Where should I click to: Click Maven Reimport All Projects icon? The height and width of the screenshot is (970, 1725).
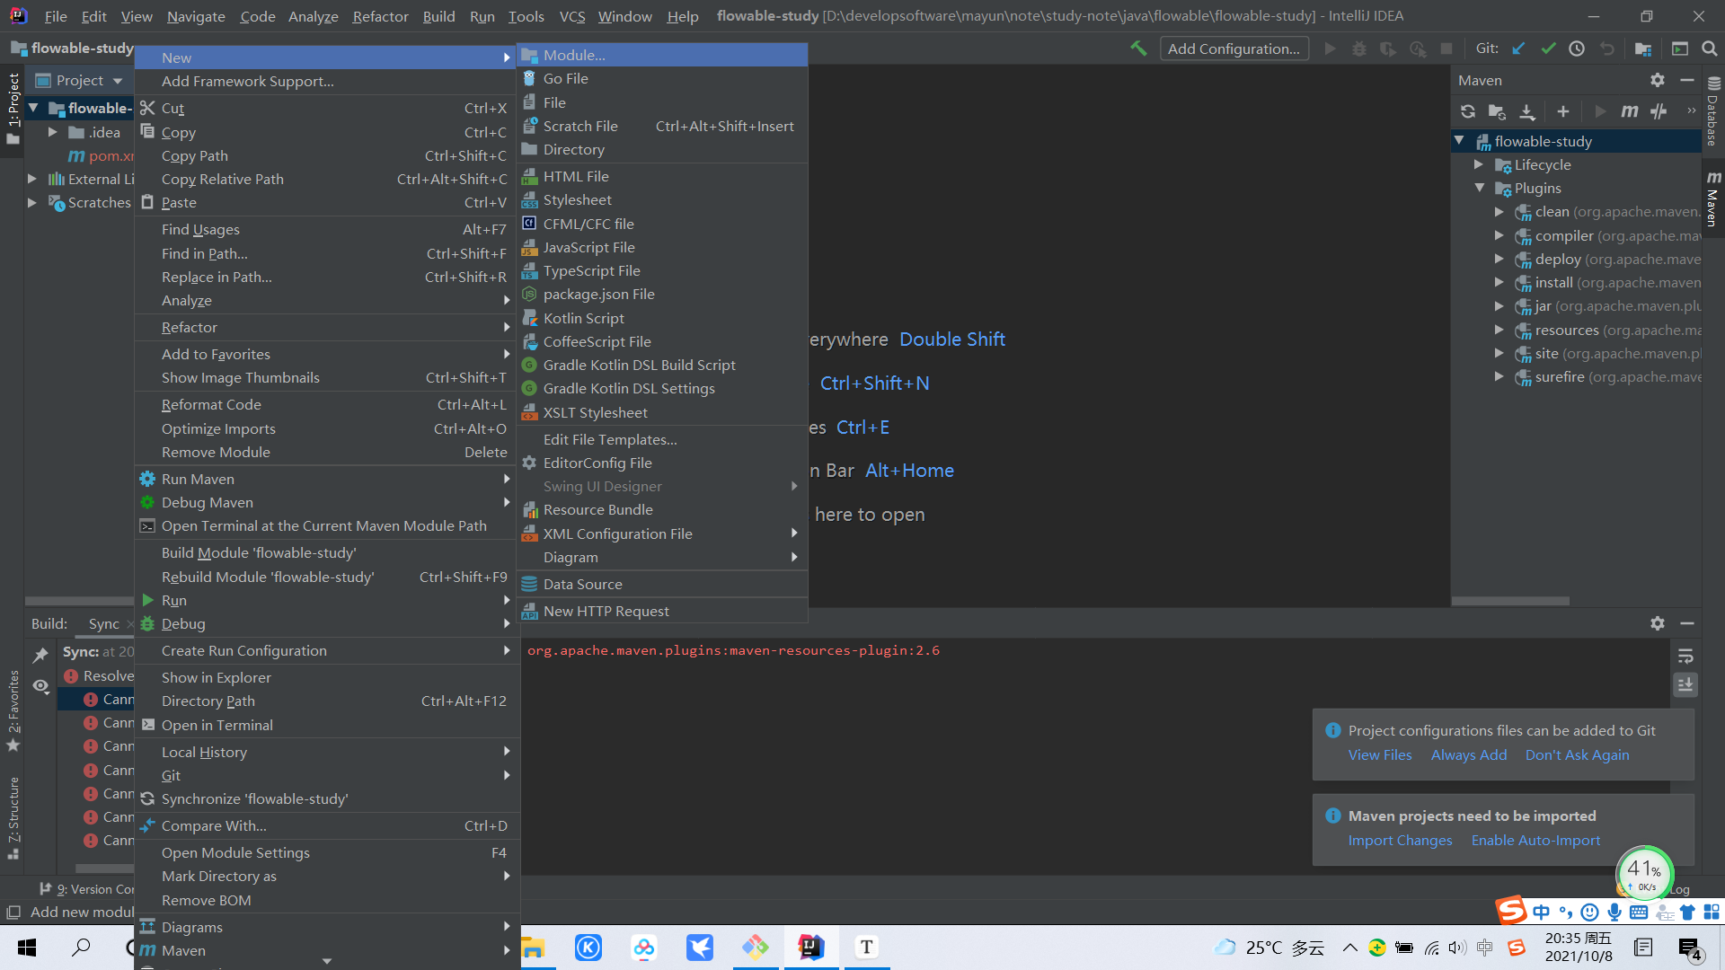coord(1467,111)
